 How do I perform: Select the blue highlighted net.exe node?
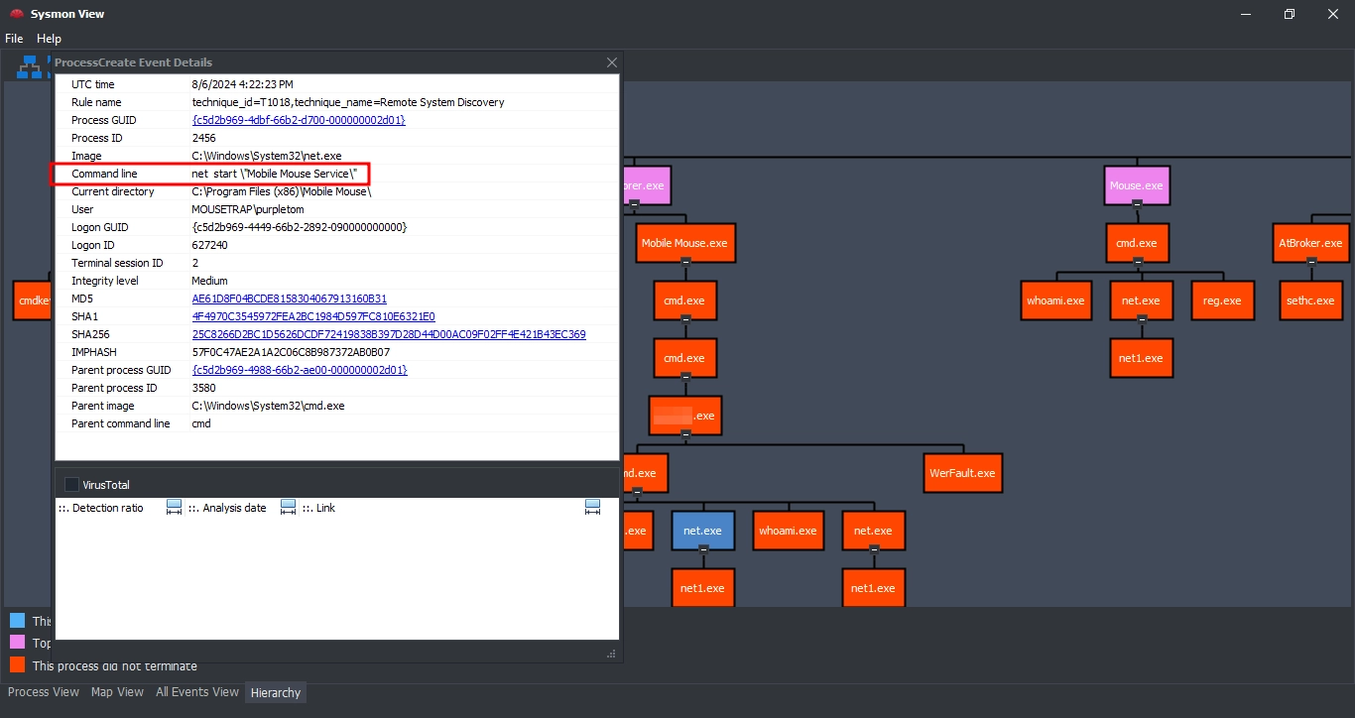point(703,531)
